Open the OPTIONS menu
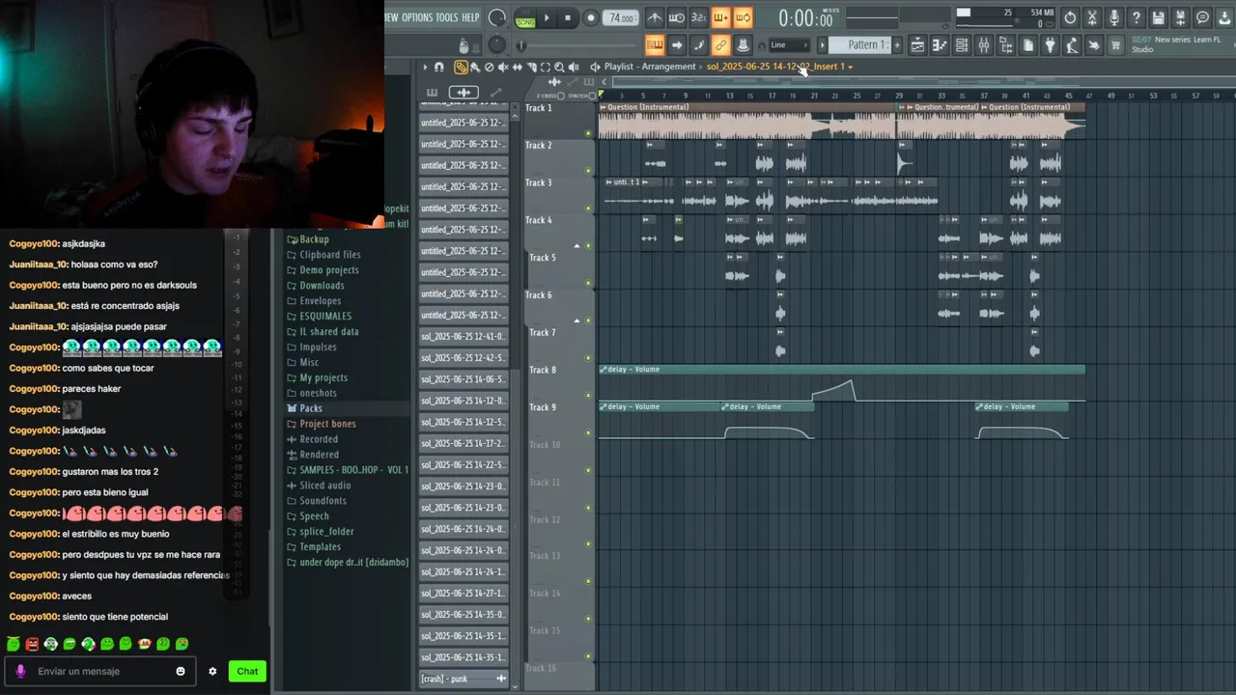Image resolution: width=1236 pixels, height=695 pixels. [417, 17]
